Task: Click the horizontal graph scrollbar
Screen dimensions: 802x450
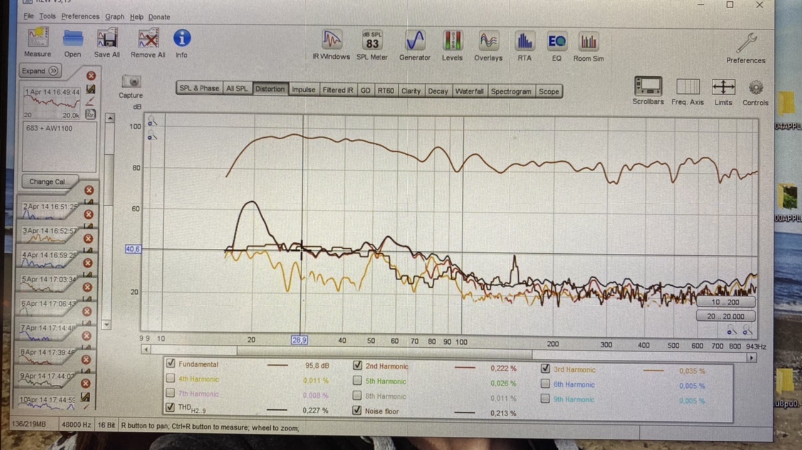Action: [x=439, y=358]
